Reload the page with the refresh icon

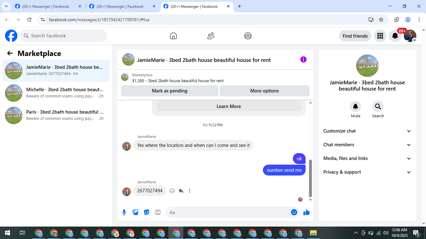pos(29,20)
